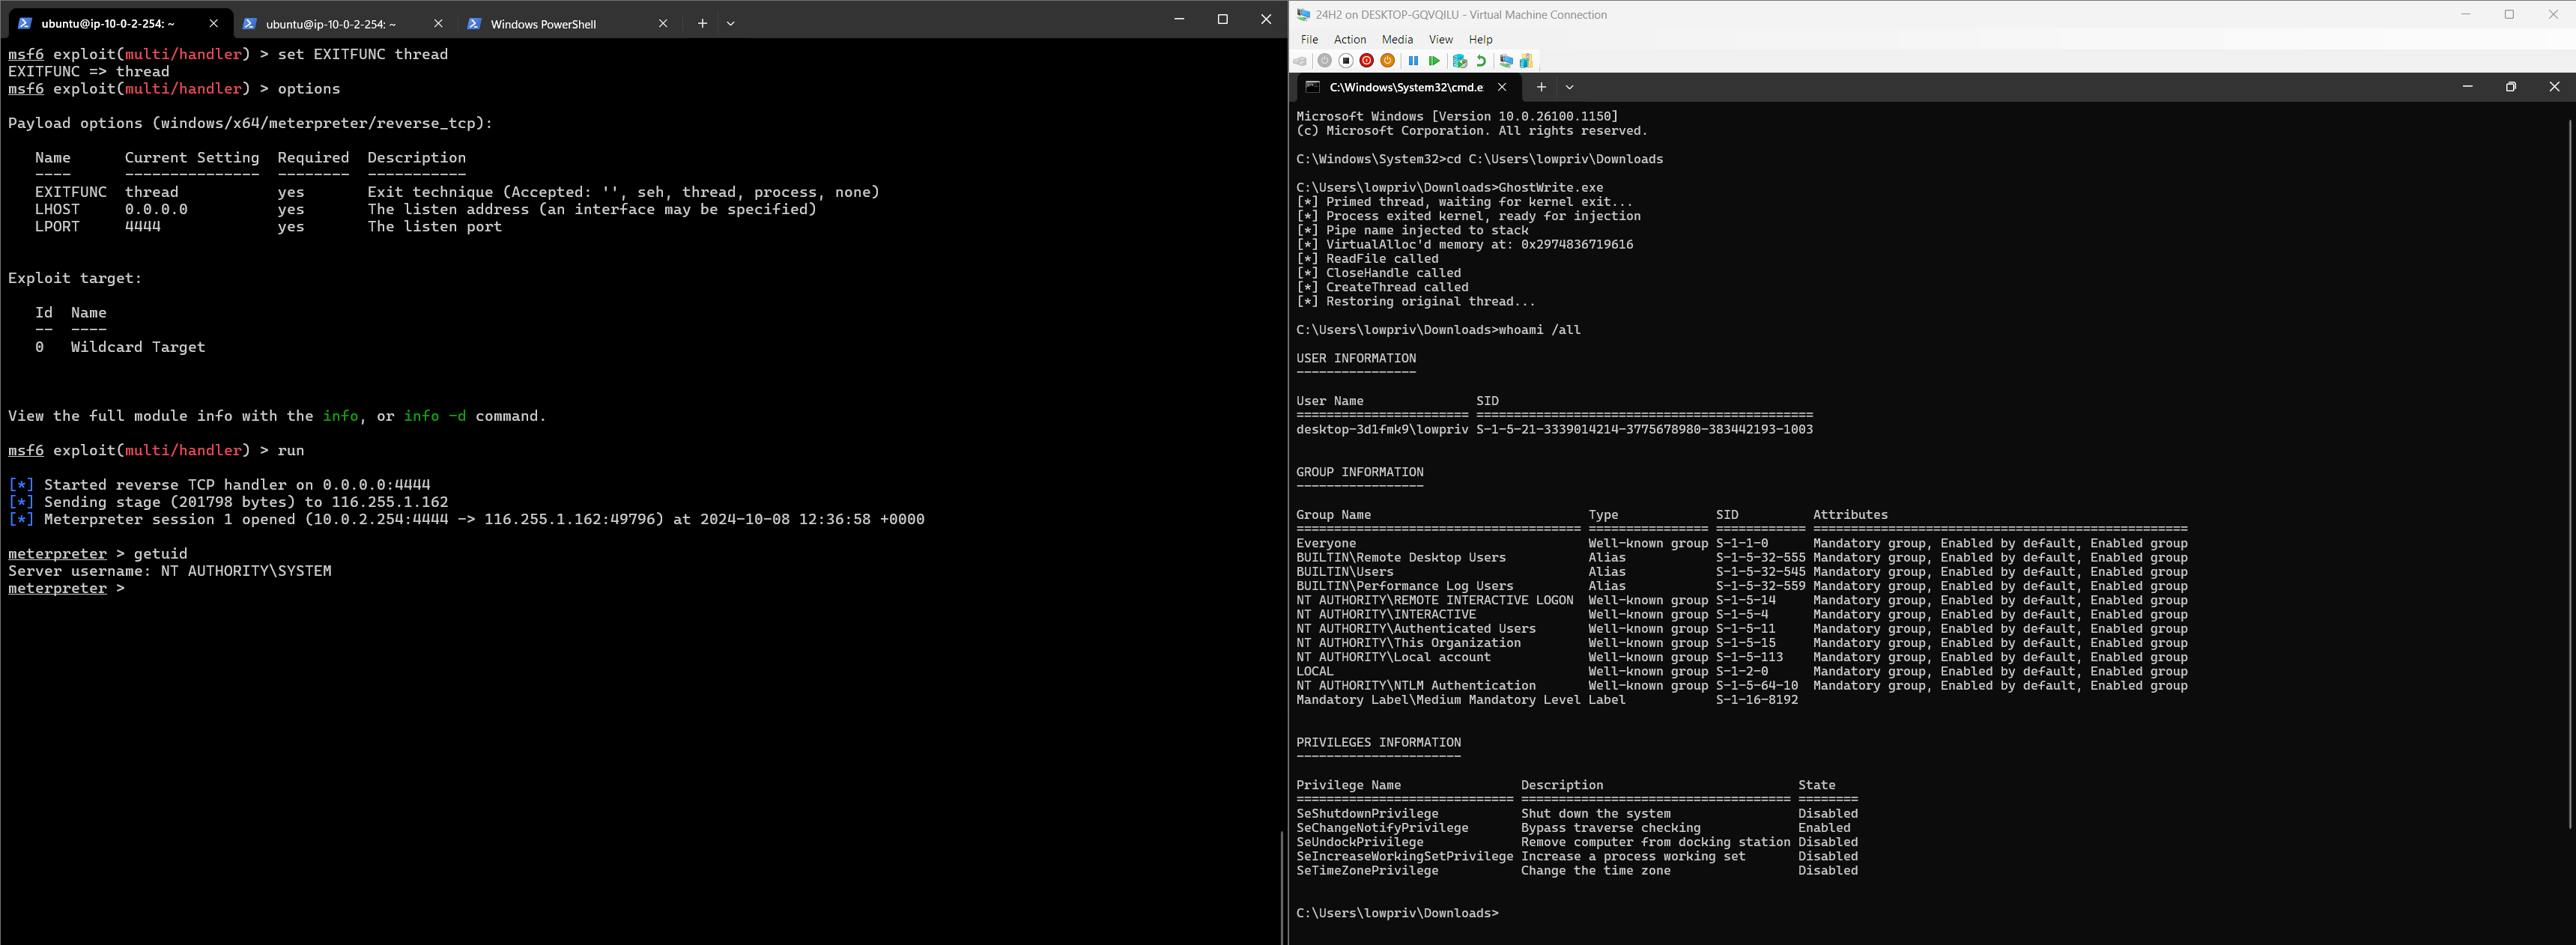Click the grey Start power icon

tap(1324, 61)
